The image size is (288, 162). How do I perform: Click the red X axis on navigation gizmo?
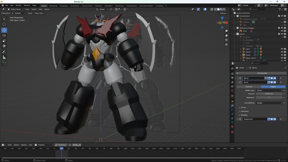click(227, 23)
